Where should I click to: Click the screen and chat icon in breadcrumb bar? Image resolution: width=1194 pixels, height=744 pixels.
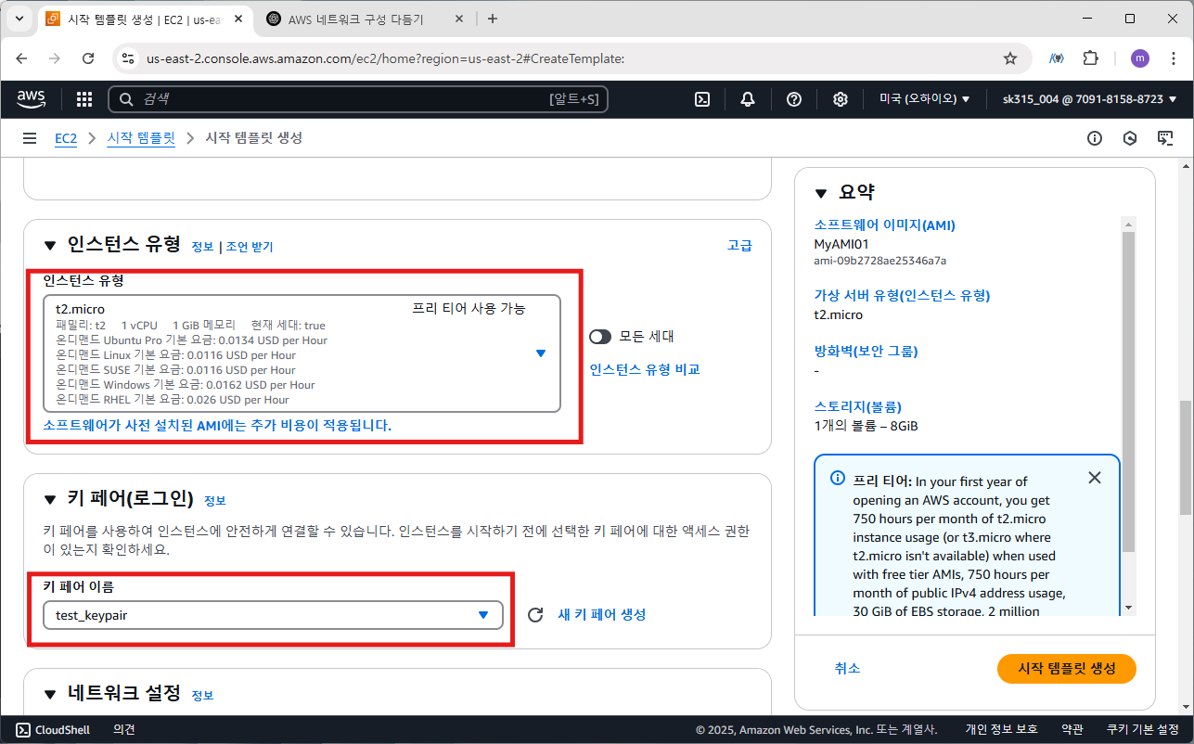point(1165,138)
